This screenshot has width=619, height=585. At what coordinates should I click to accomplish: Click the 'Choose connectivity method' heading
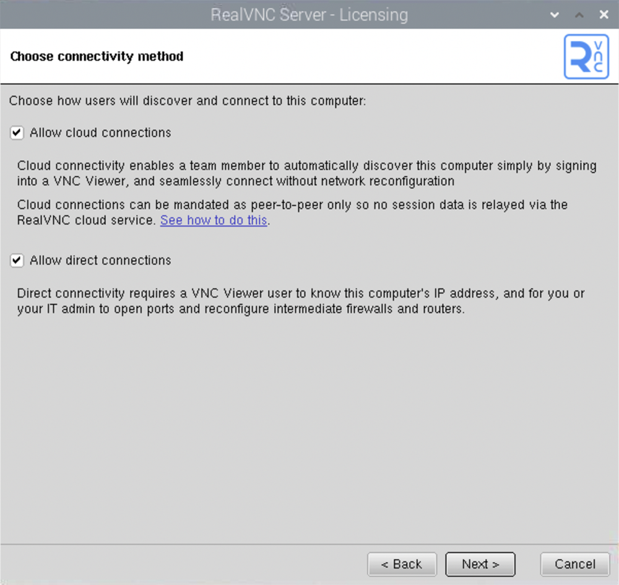coord(97,56)
